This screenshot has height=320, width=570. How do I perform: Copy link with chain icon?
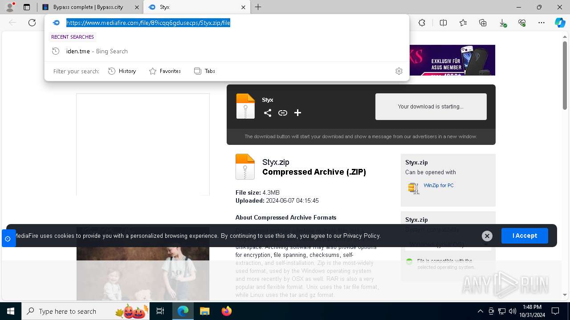[x=283, y=113]
